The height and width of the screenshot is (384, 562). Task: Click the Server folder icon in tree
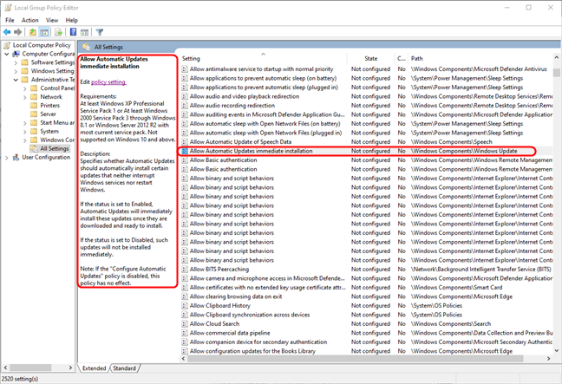[34, 114]
